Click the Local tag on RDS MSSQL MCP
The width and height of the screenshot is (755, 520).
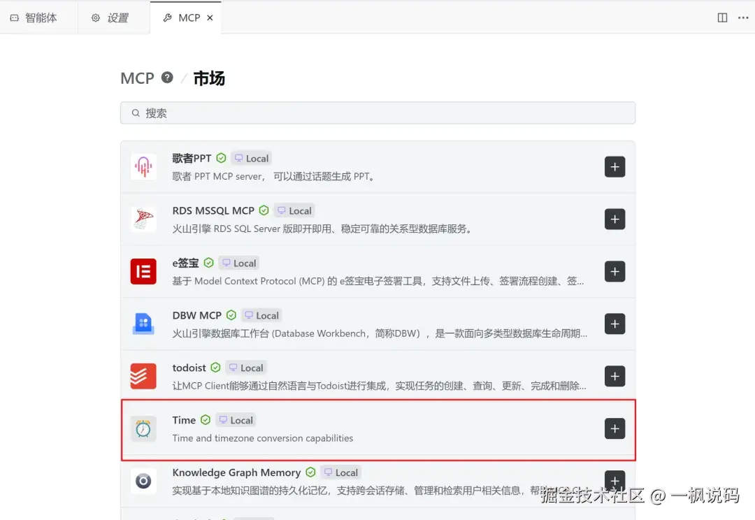click(294, 210)
